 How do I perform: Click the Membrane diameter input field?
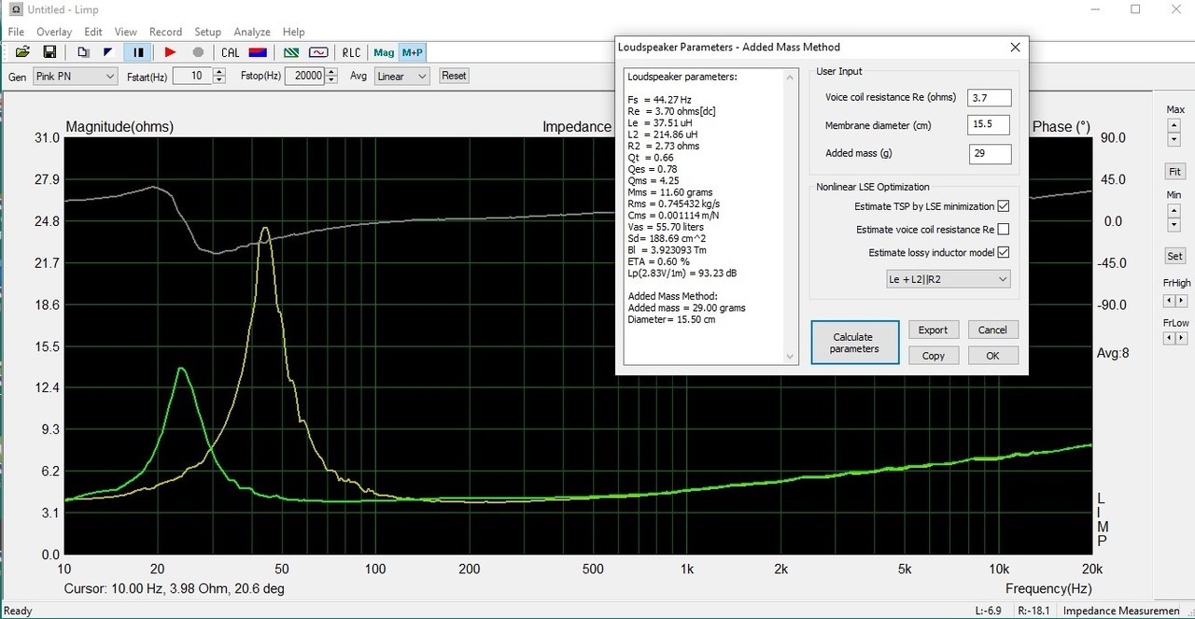pos(990,125)
